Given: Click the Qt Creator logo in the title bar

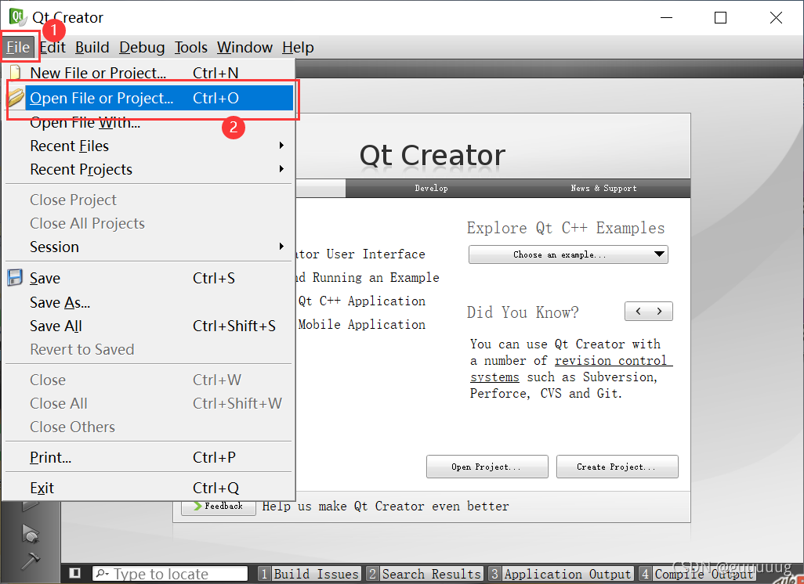Looking at the screenshot, I should pos(18,16).
